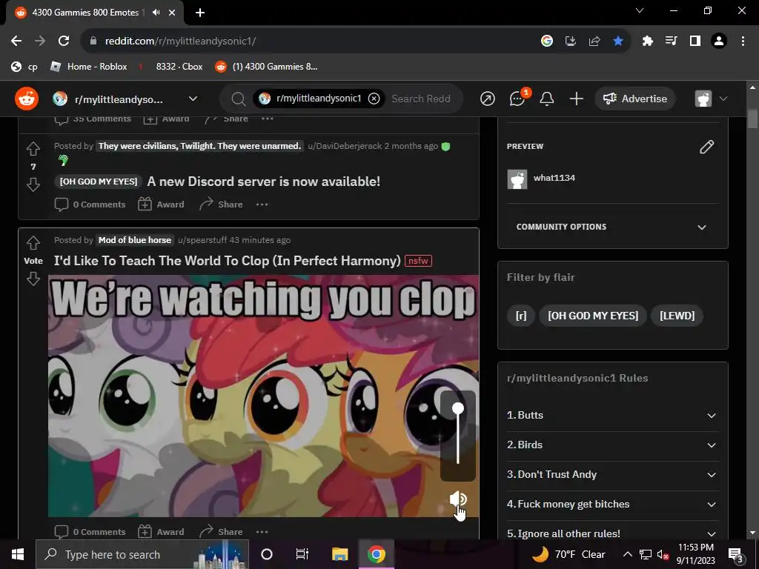
Task: Open Windows notification center
Action: point(735,554)
